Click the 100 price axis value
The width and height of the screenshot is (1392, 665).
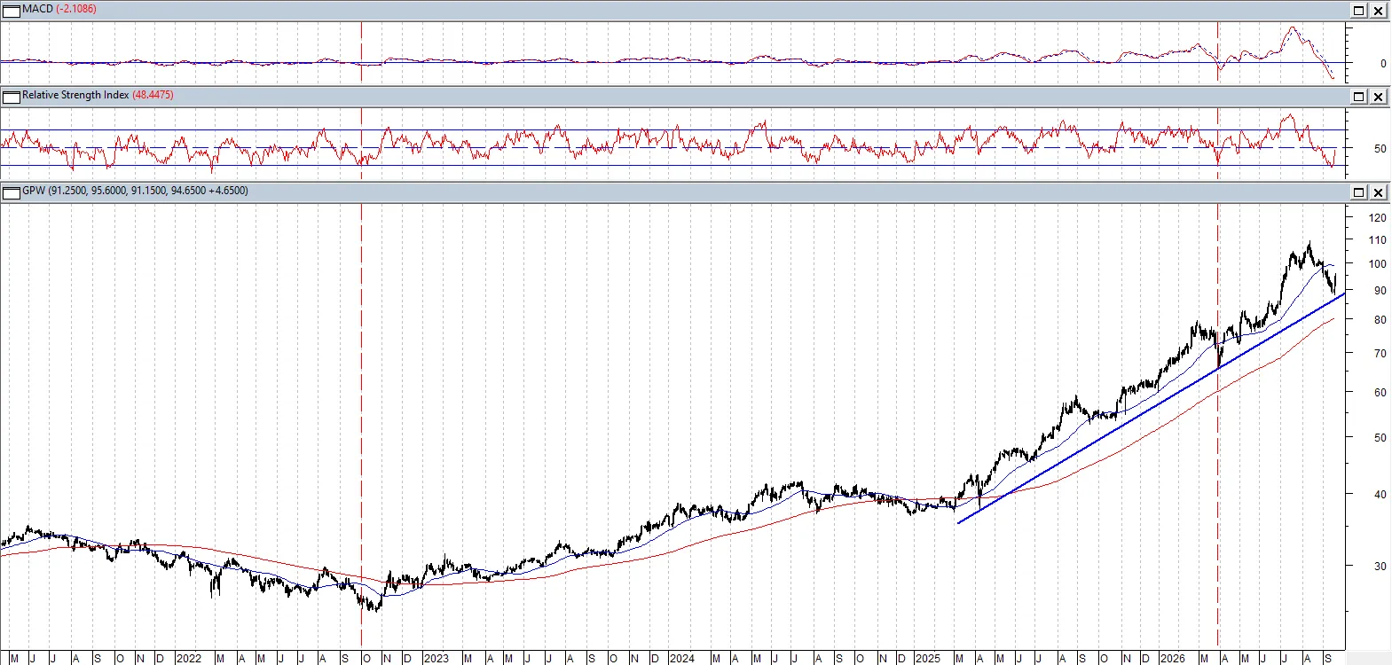click(x=1377, y=264)
